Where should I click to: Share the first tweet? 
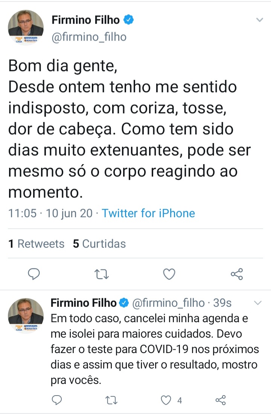coord(237,274)
